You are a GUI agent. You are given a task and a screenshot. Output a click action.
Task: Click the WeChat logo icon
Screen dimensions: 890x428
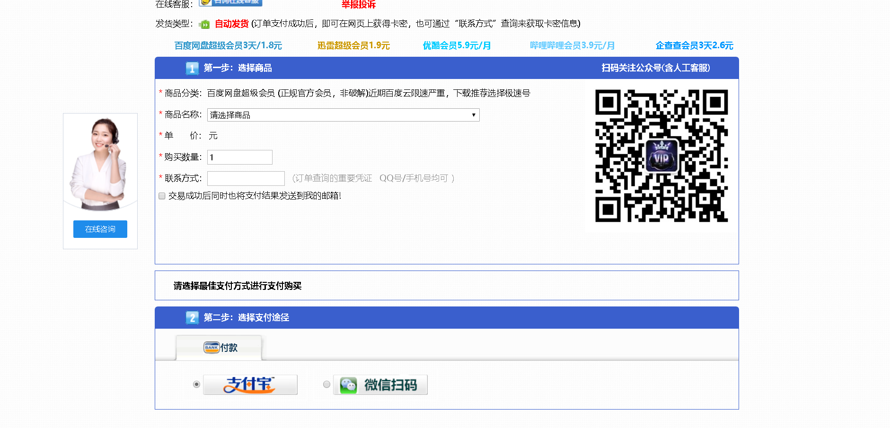(x=349, y=385)
